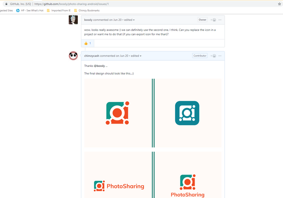Click bossly's avatar image
The image size is (283, 198).
click(x=73, y=19)
